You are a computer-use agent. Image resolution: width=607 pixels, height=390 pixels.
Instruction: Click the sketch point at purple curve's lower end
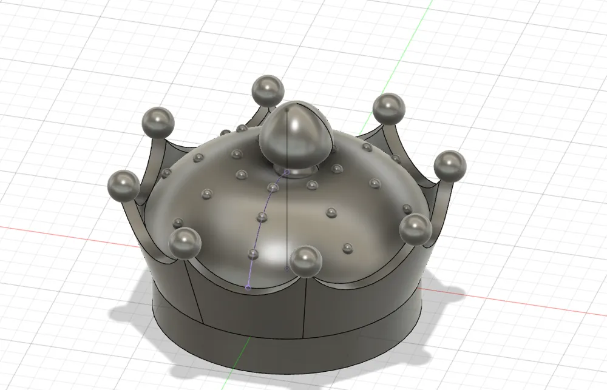(248, 287)
